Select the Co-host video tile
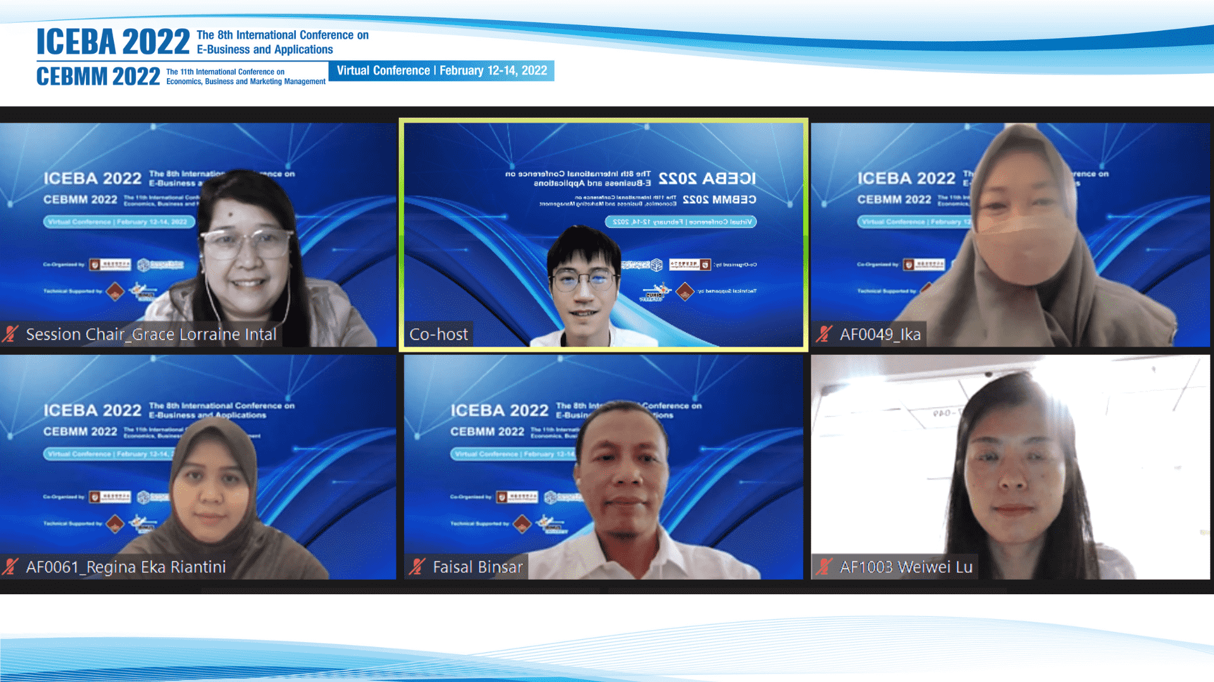 603,234
